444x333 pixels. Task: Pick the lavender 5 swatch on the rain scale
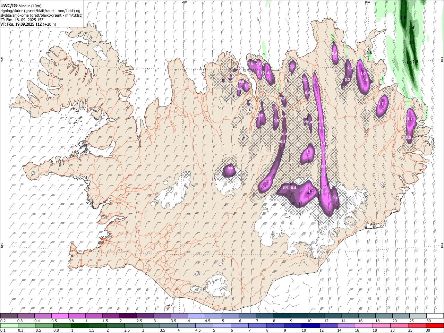[x=222, y=325]
